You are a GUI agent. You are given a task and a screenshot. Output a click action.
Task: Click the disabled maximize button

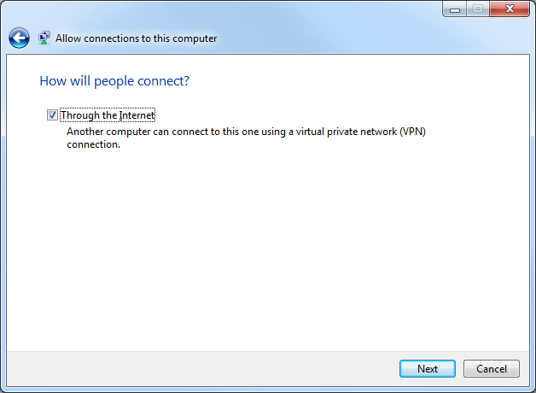[x=478, y=9]
